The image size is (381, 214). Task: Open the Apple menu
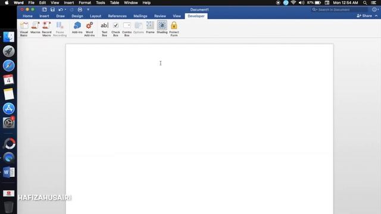[x=7, y=2]
